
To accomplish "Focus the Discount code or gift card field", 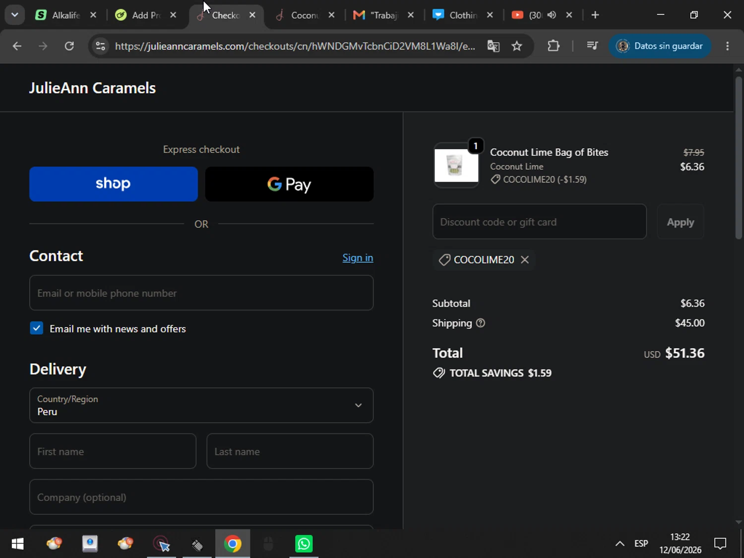I will pyautogui.click(x=540, y=222).
